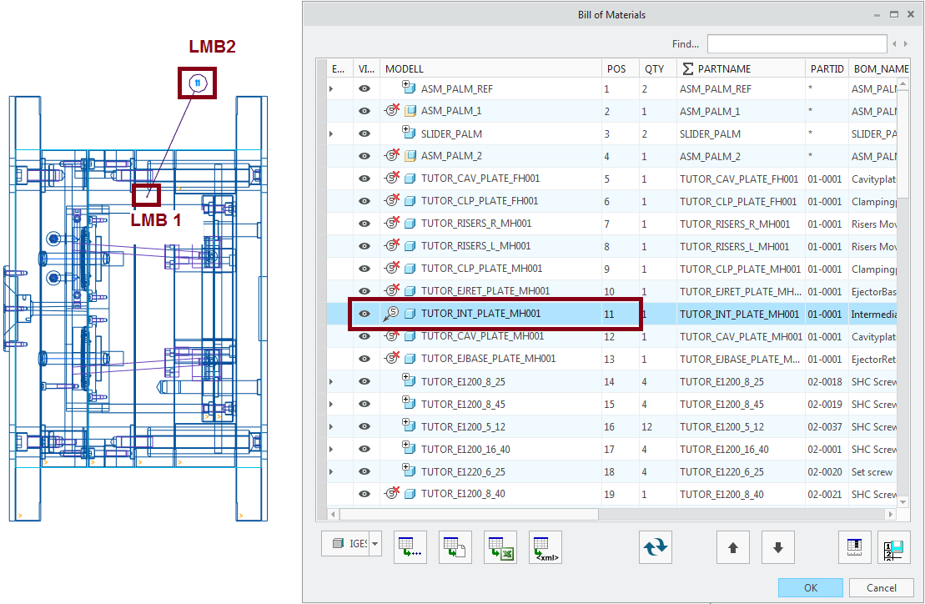
Task: Click the status icon of ASM_PALM_2
Action: pos(392,156)
